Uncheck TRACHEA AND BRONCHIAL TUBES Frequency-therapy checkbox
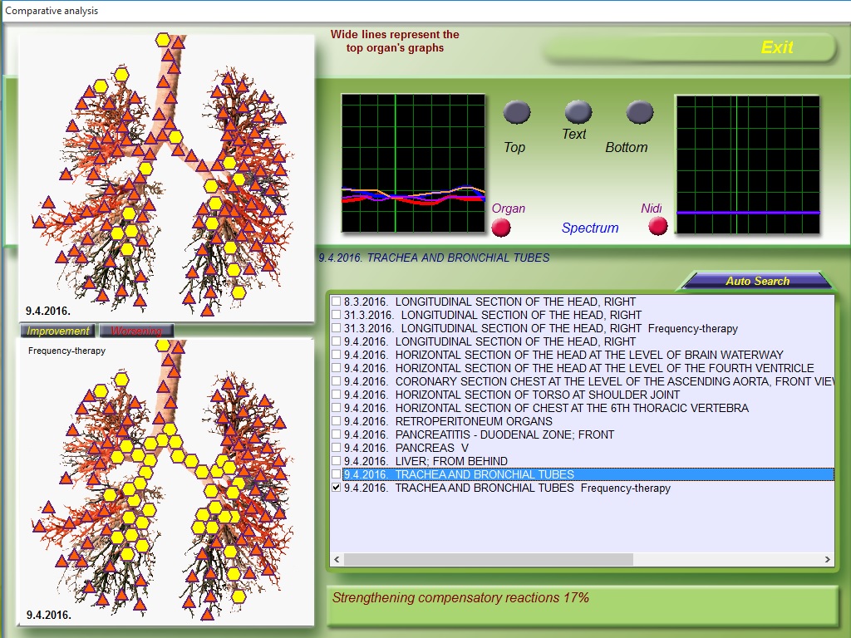Viewport: 851px width, 638px height. tap(337, 488)
